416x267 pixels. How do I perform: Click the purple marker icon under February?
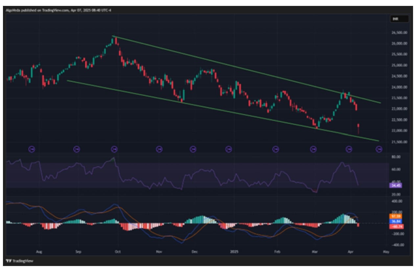click(276, 149)
